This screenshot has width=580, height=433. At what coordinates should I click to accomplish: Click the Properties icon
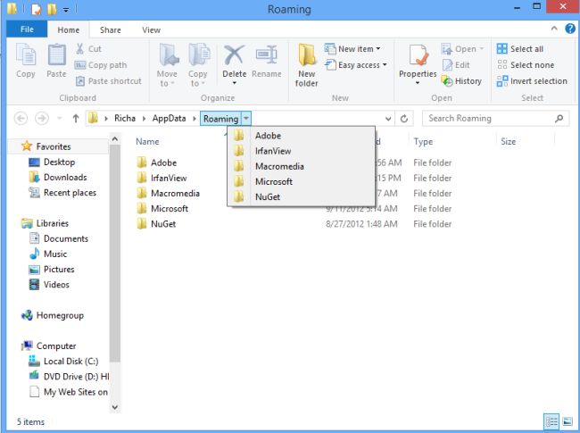coord(418,55)
